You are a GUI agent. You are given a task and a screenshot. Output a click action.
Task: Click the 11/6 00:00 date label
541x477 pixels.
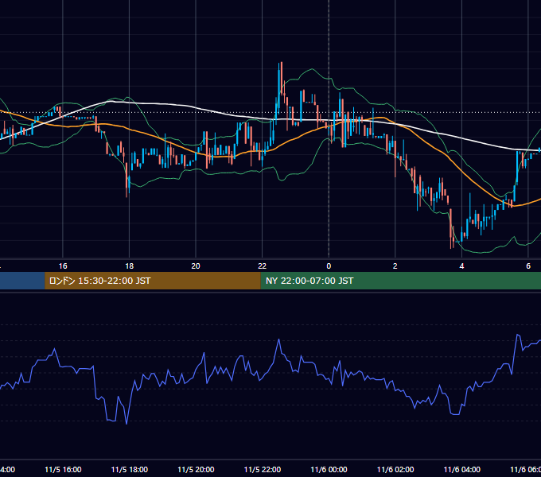[329, 470]
